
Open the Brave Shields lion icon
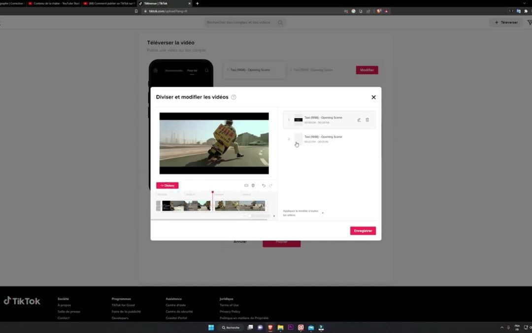click(x=379, y=11)
